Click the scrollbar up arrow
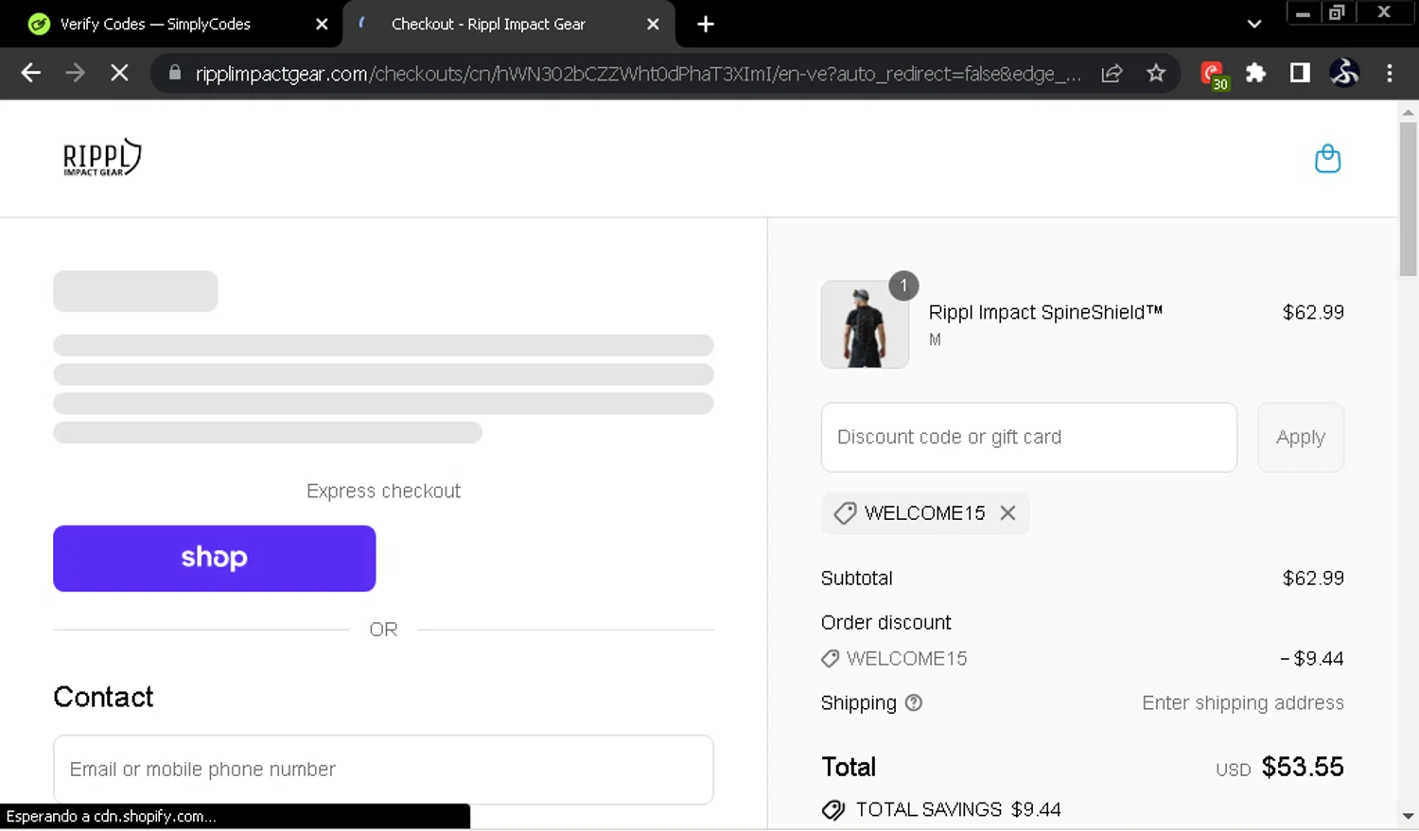 tap(1408, 113)
